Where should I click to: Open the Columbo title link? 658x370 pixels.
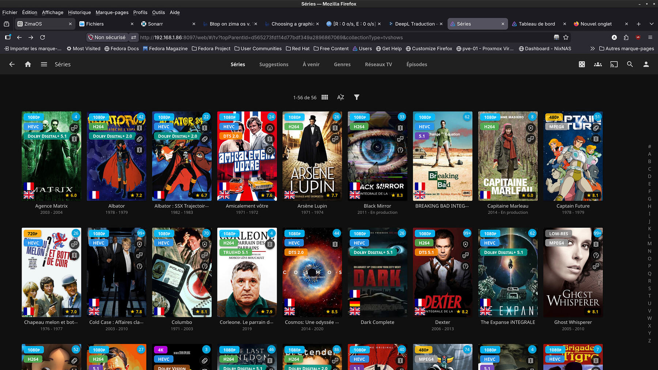(182, 322)
